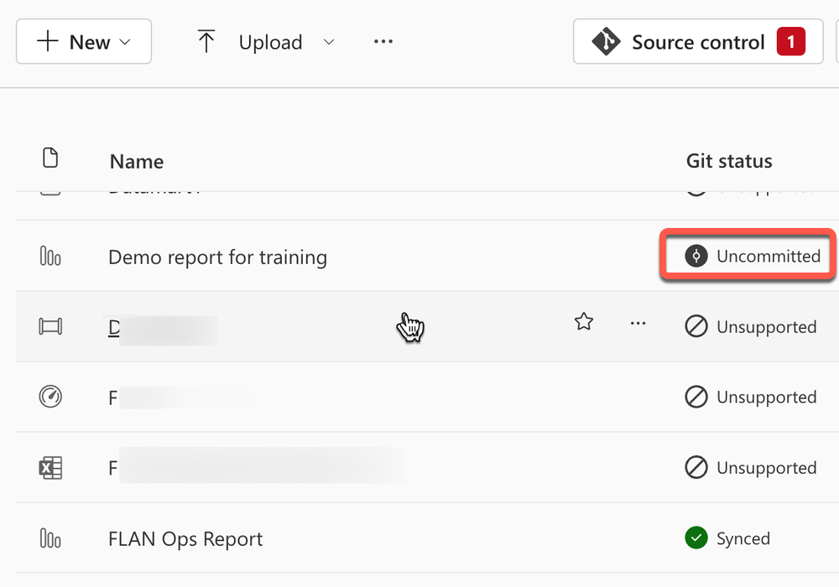Click the Upload arrow icon
This screenshot has width=839, height=587.
(x=207, y=41)
